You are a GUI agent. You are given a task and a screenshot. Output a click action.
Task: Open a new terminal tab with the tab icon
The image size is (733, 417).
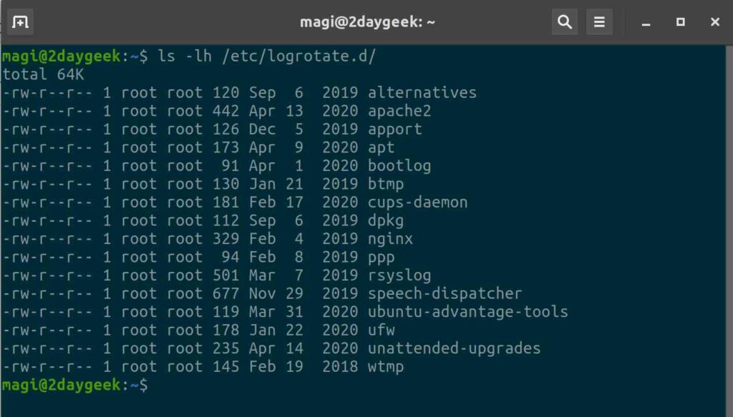pos(21,21)
